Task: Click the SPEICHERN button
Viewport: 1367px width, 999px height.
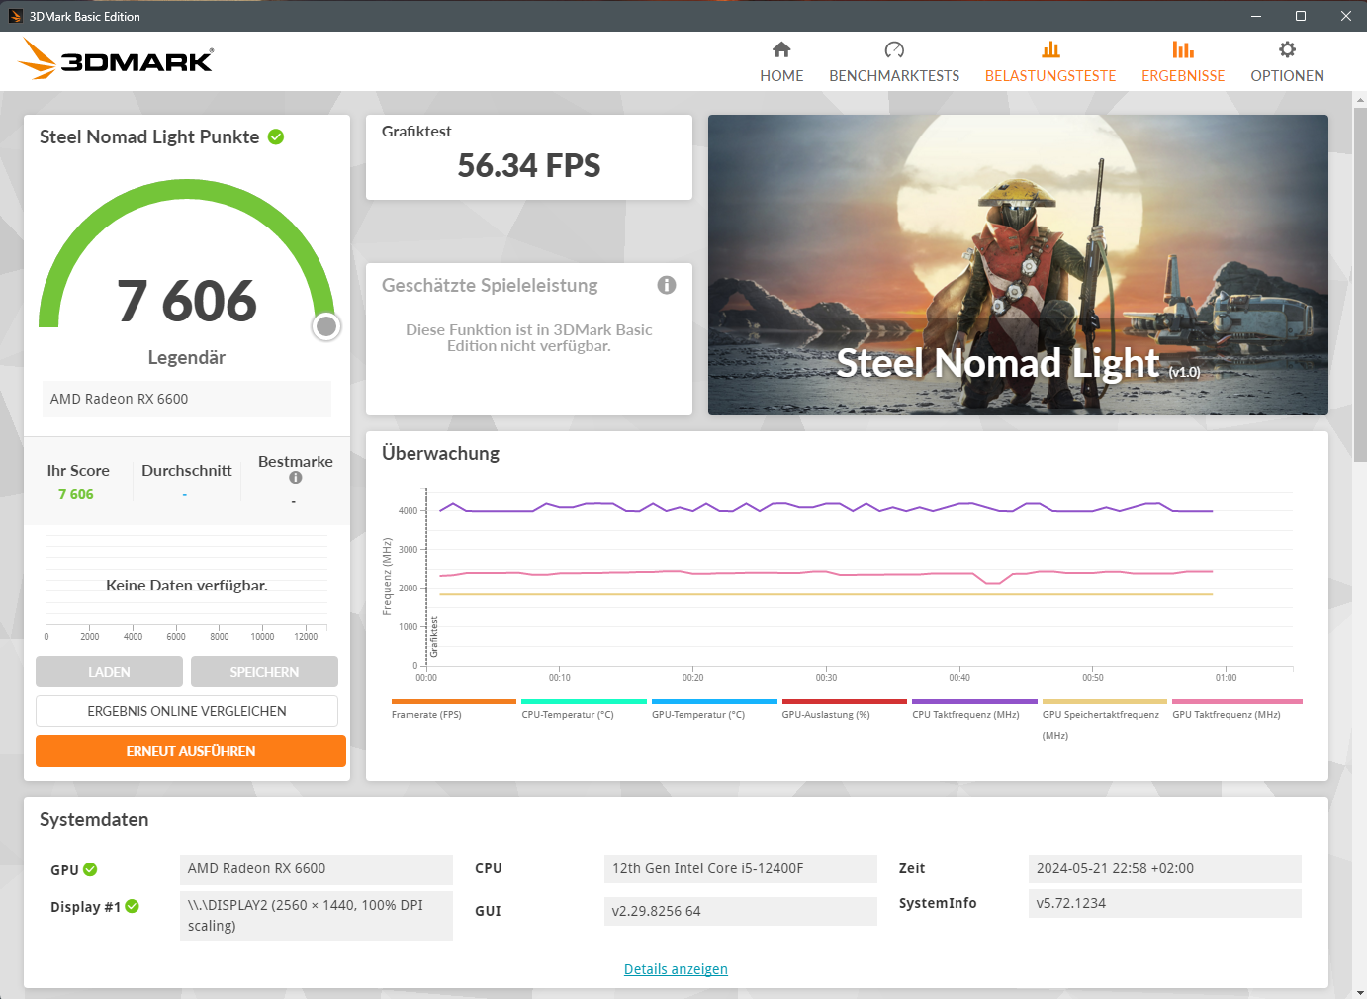Action: click(x=264, y=672)
